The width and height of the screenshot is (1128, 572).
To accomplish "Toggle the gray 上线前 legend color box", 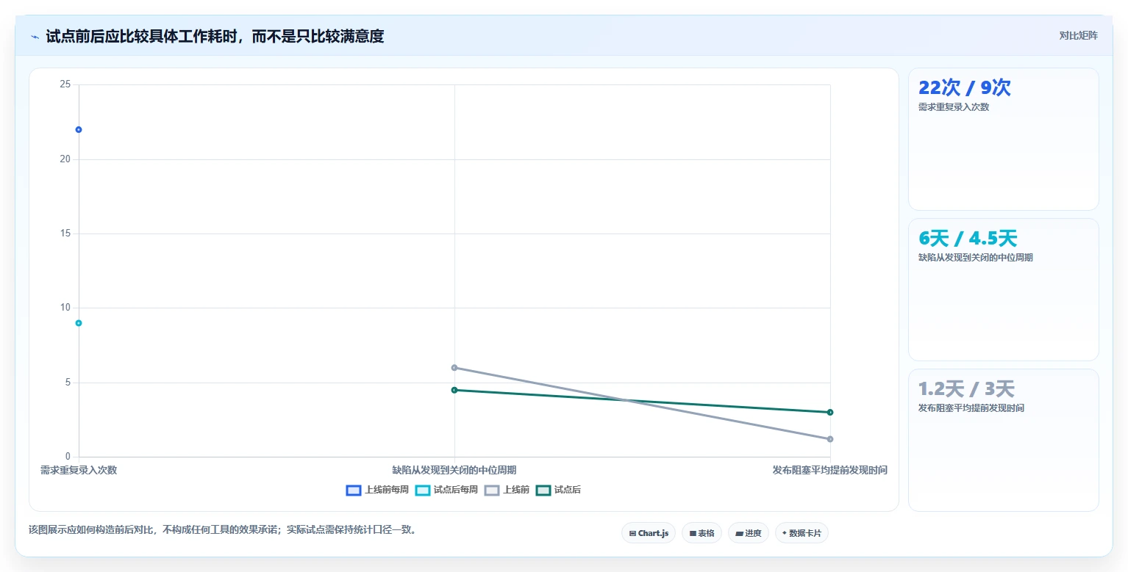I will click(492, 490).
